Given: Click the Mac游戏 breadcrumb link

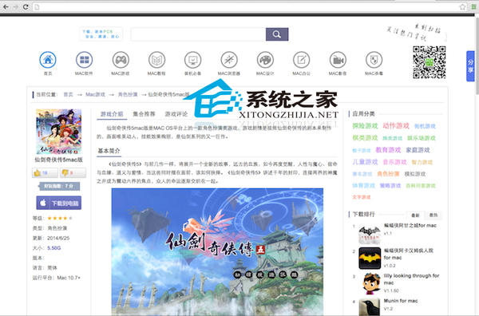Looking at the screenshot, I should pos(95,94).
